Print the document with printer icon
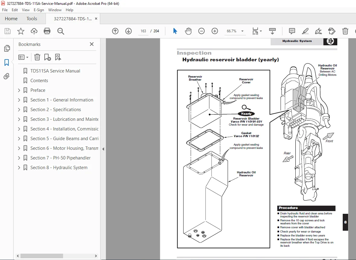356x260 pixels. click(x=47, y=31)
